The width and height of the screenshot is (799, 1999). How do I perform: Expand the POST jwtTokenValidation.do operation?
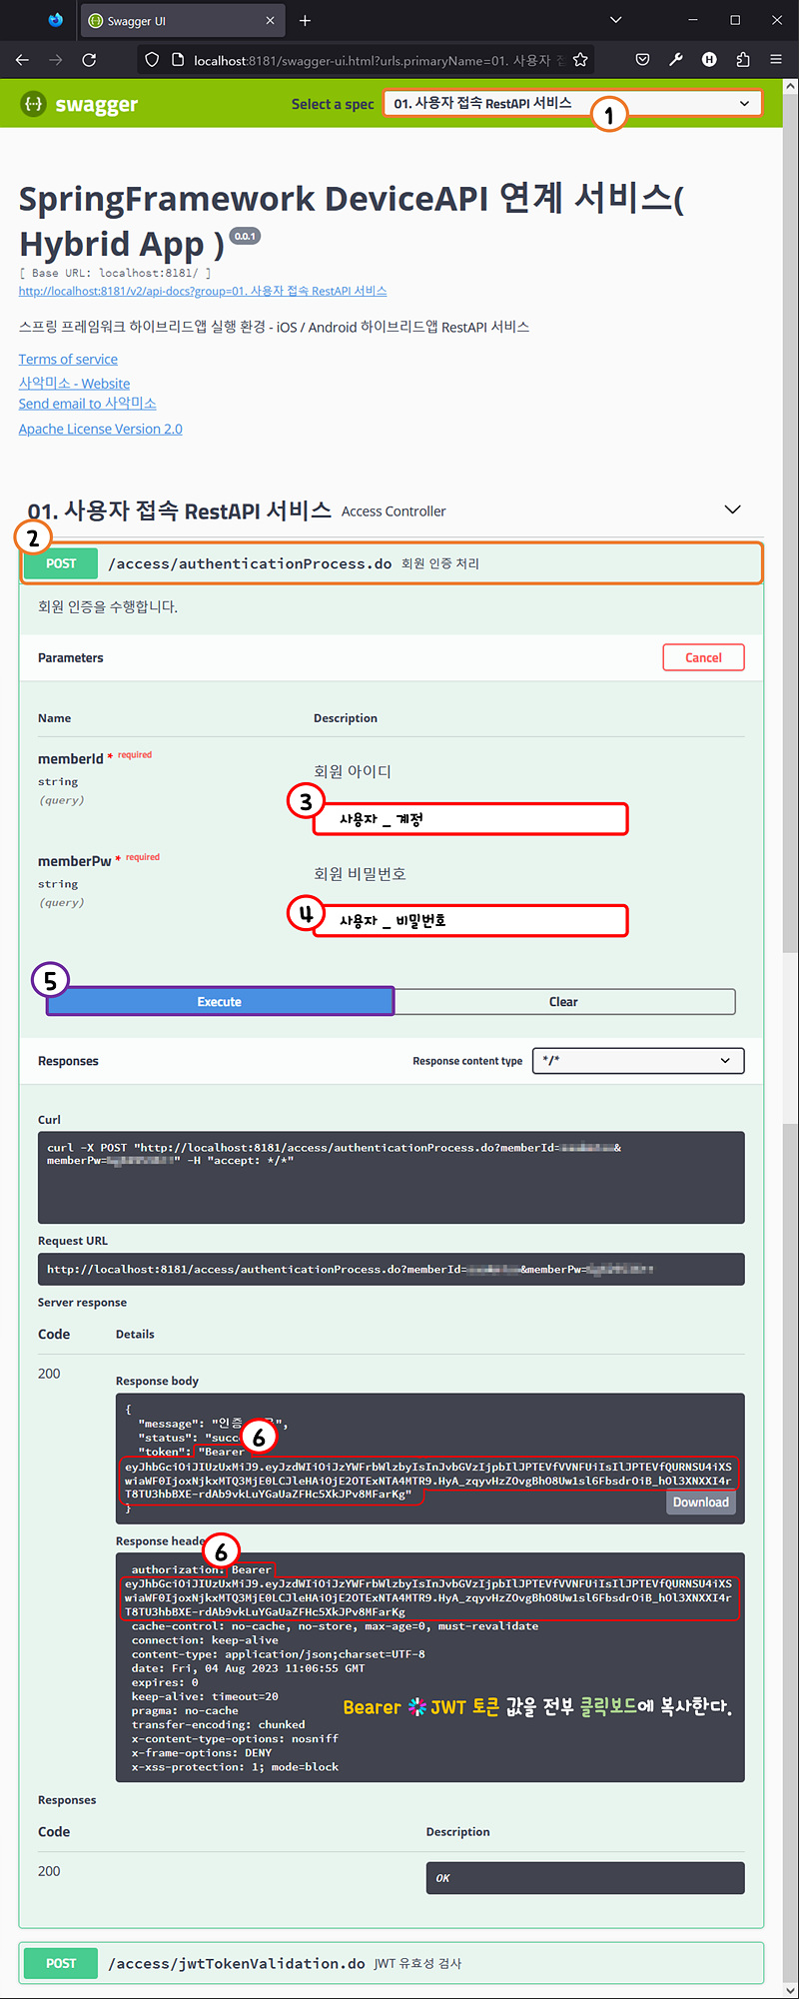click(x=392, y=1963)
